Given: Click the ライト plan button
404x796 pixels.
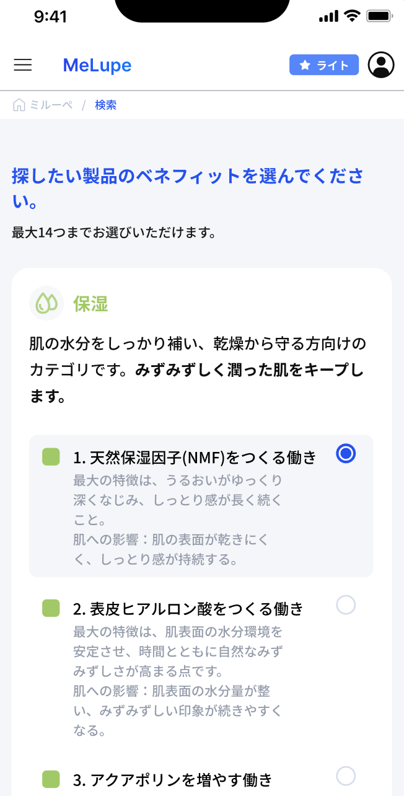Looking at the screenshot, I should [324, 65].
